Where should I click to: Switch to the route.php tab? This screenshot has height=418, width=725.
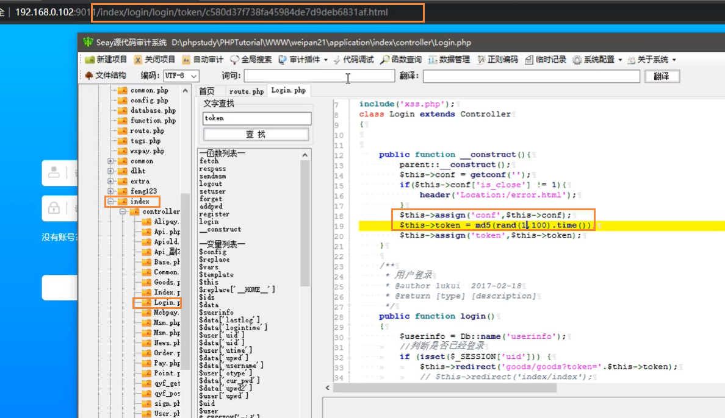click(247, 91)
